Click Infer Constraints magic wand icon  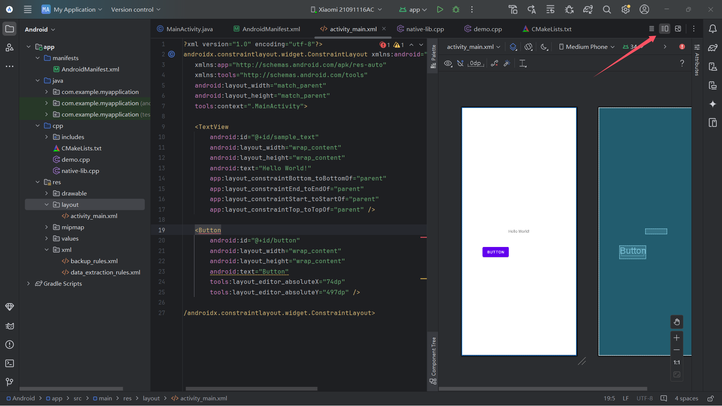pos(507,63)
